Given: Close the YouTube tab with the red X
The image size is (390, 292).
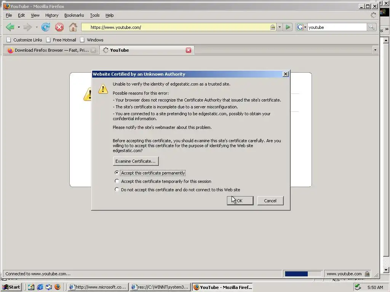Looking at the screenshot, I should click(189, 50).
